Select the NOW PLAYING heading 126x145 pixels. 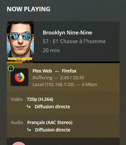click(x=28, y=9)
